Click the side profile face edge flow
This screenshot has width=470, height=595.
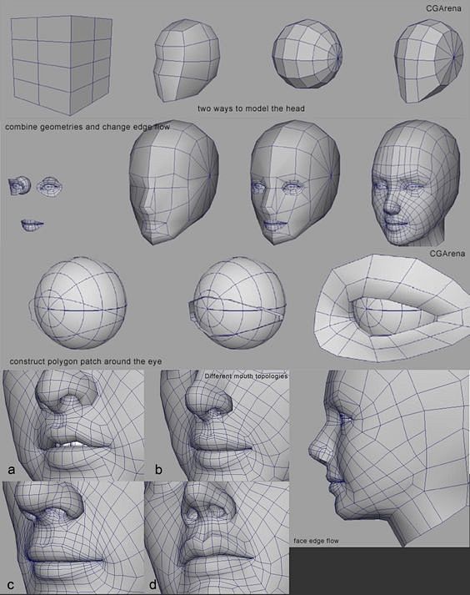380,458
